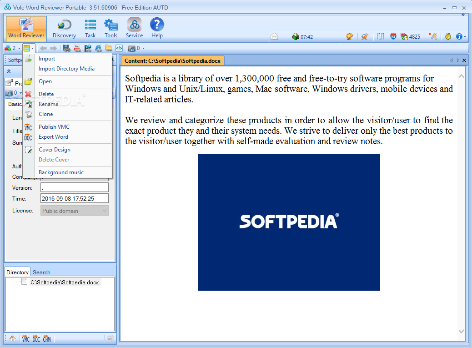This screenshot has height=348, width=472.
Task: Click the film strip link icon
Action: 67,48
